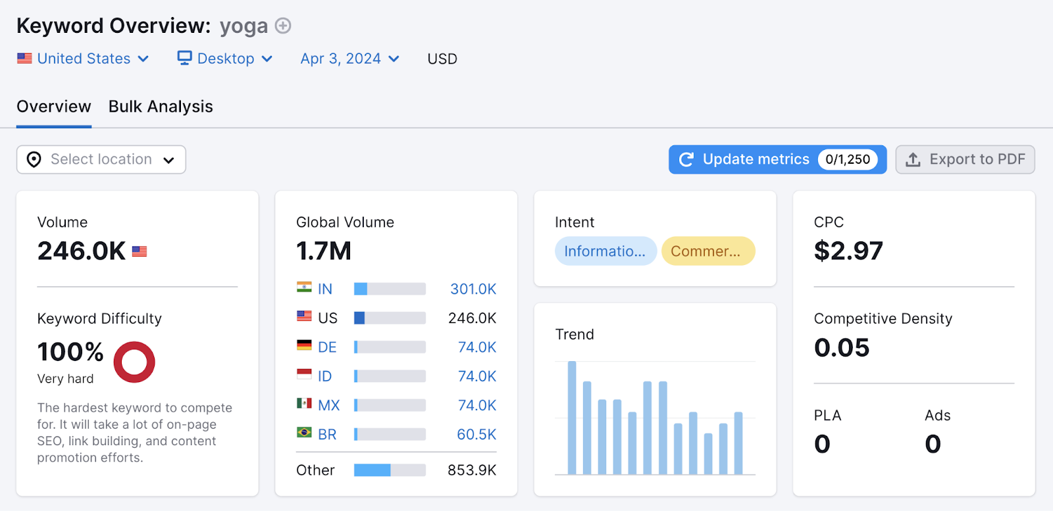Click the Germany flag icon
This screenshot has height=511, width=1053.
[304, 346]
